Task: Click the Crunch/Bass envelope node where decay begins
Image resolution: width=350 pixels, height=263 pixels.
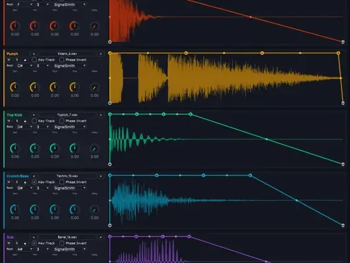Action: click(250, 176)
